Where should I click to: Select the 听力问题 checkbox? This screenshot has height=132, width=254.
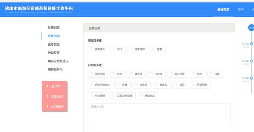click(x=171, y=74)
